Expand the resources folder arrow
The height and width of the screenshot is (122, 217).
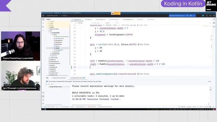point(51,52)
